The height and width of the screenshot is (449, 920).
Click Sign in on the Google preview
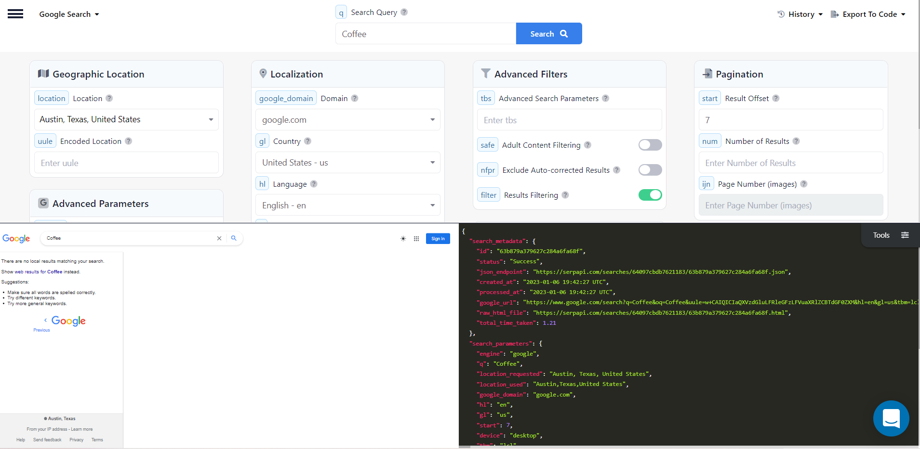[x=438, y=238]
